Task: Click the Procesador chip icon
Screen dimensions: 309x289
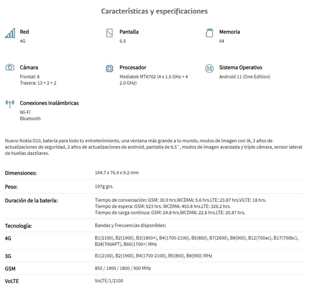Action: (x=110, y=68)
